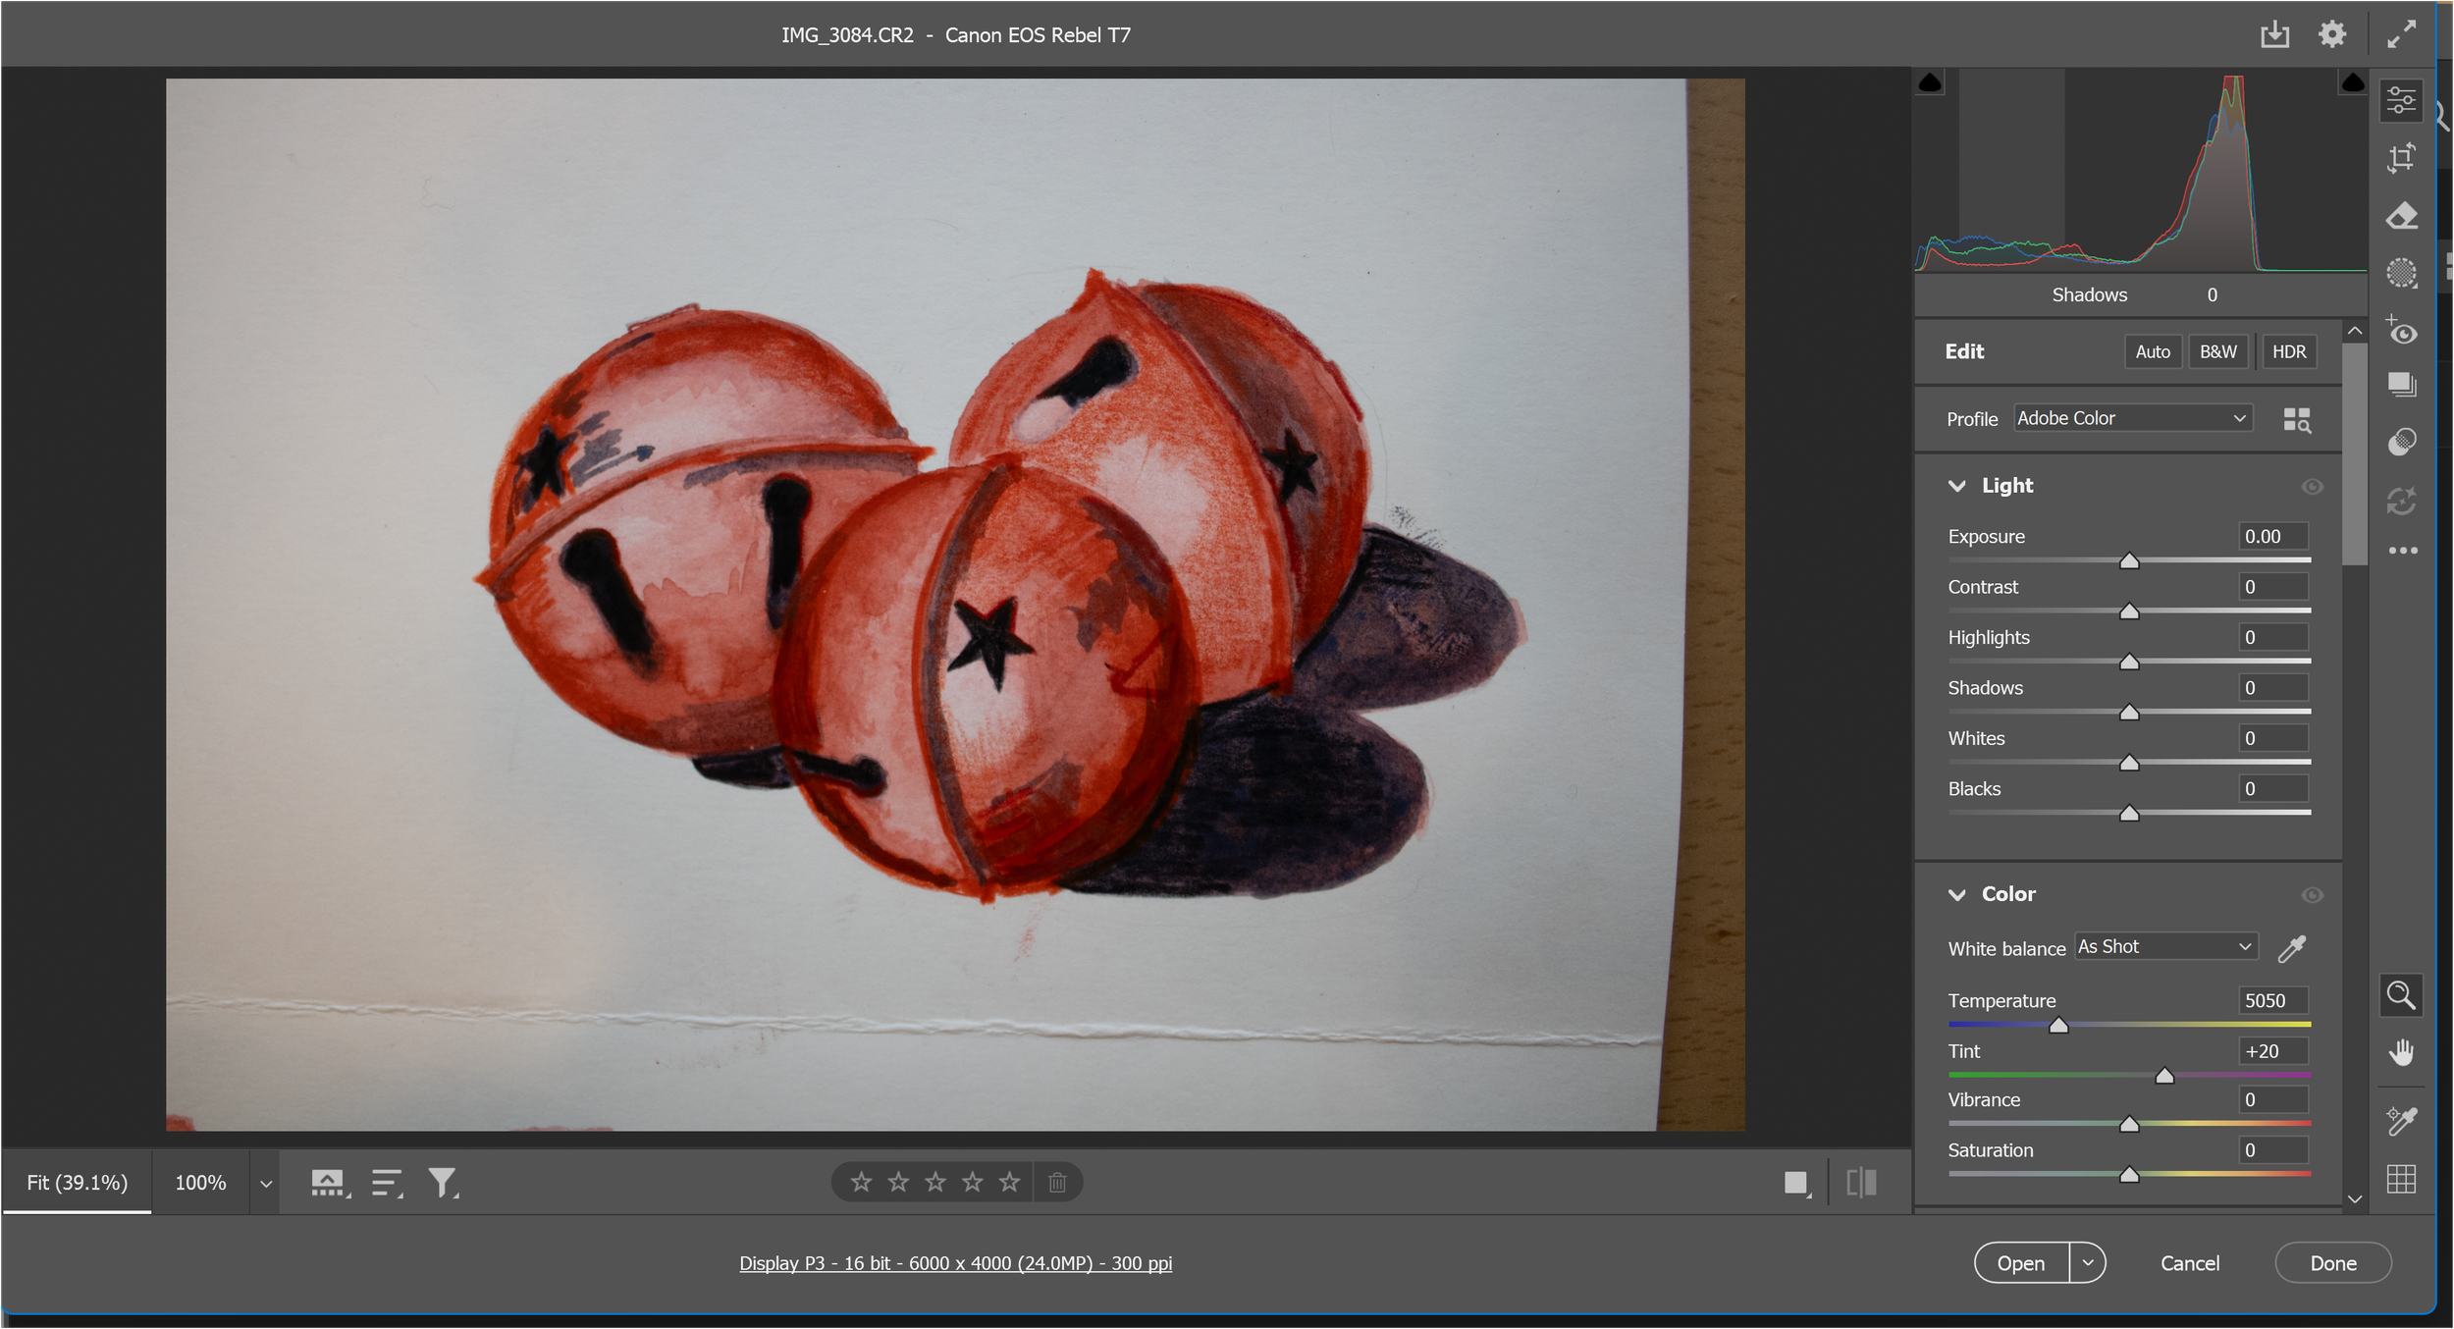The height and width of the screenshot is (1329, 2454).
Task: Toggle the grid overlay icon
Action: point(2401,1178)
